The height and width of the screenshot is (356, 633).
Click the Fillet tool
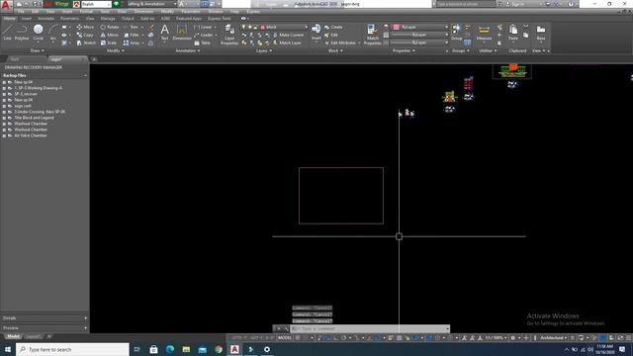(x=132, y=36)
